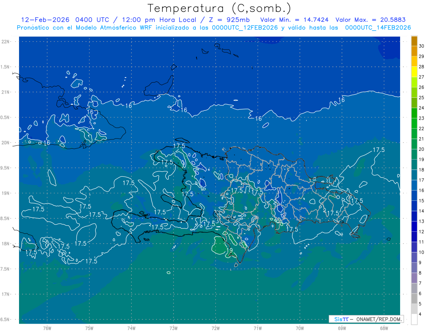
Task: Click the '5' color scale label
Action: 421,304
